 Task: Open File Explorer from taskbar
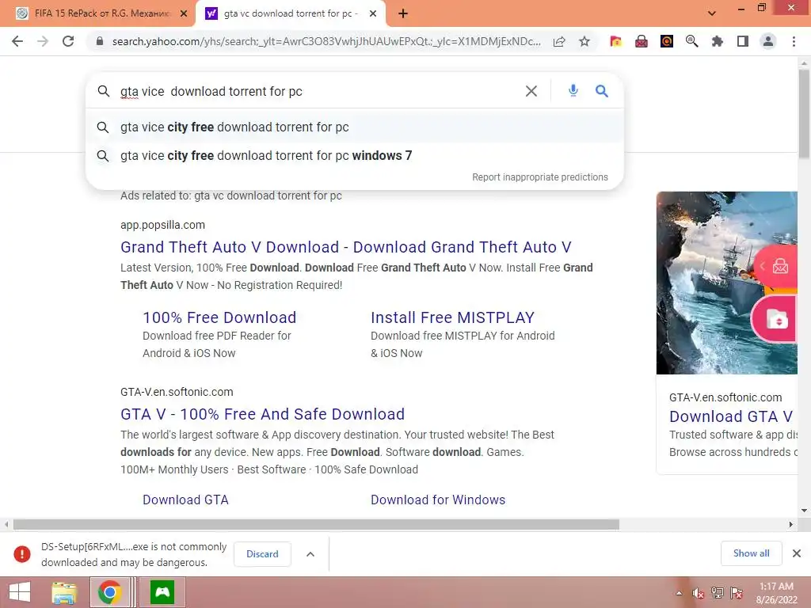point(64,592)
